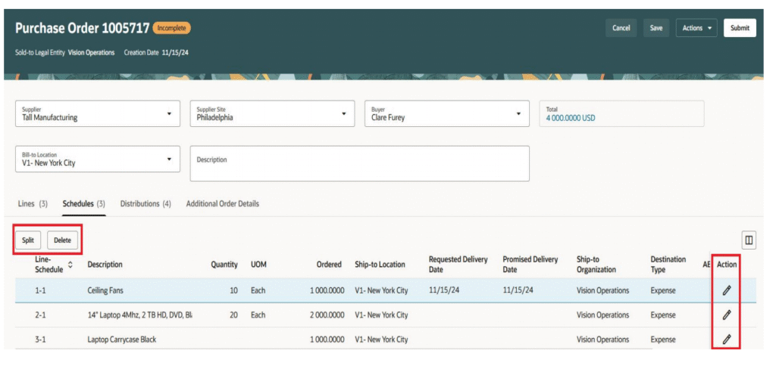Split the selected schedule
The image size is (776, 369).
tap(28, 240)
